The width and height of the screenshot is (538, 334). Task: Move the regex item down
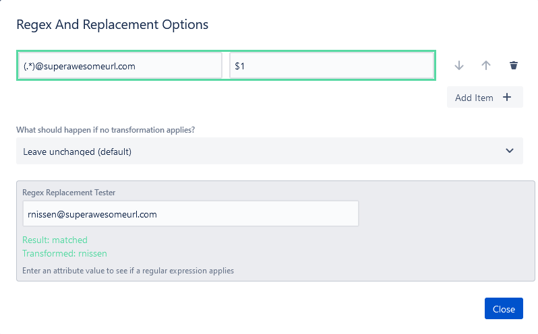[x=459, y=65]
